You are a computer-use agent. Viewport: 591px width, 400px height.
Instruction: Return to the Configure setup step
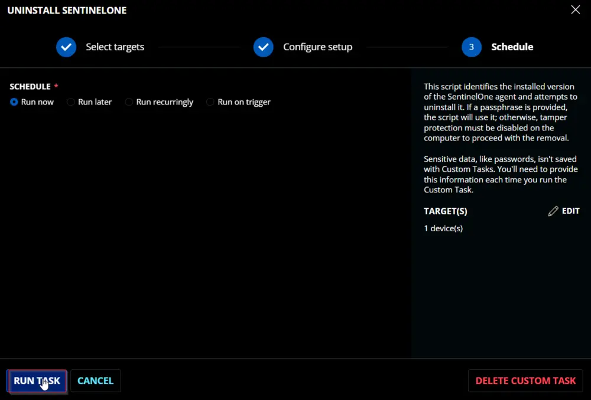(x=318, y=47)
